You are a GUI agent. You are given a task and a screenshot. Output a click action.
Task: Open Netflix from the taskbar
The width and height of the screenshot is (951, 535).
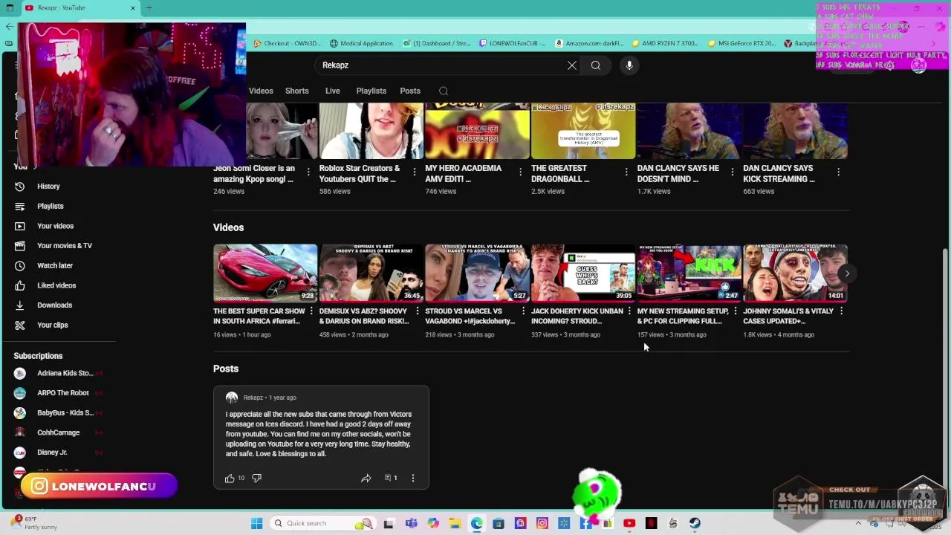[x=651, y=523]
